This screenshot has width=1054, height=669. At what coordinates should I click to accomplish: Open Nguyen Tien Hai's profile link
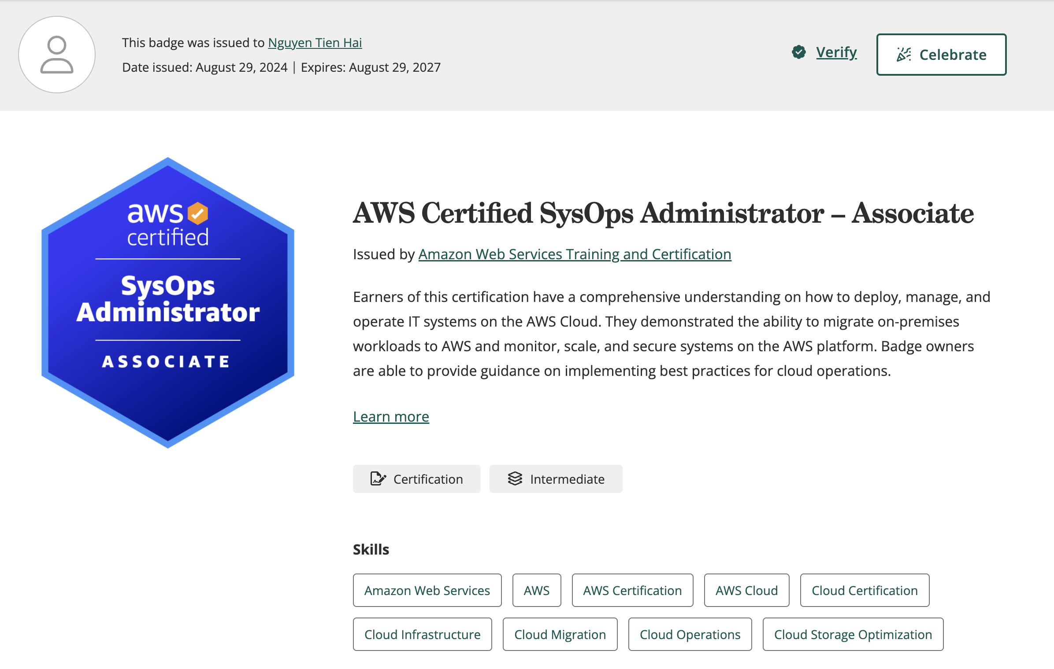(x=315, y=43)
